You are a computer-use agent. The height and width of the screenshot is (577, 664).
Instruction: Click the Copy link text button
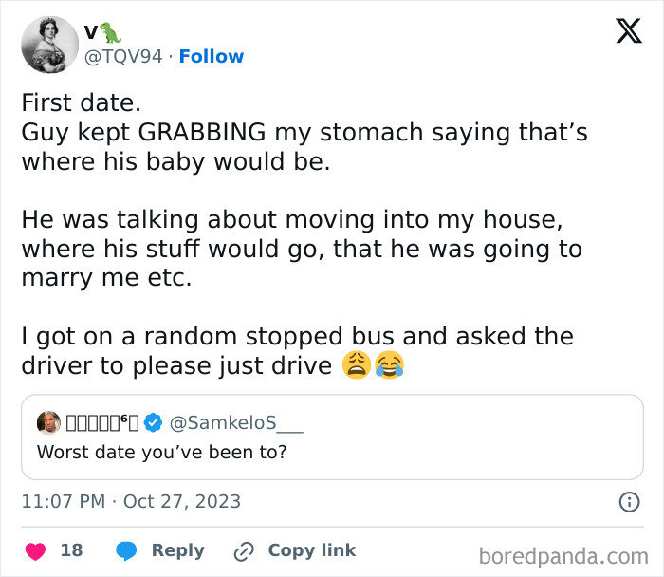pyautogui.click(x=312, y=550)
